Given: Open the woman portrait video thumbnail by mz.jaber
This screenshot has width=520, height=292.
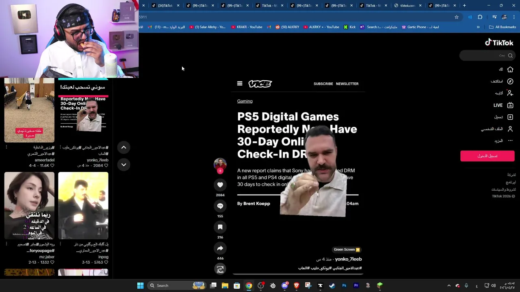Looking at the screenshot, I should pos(29,206).
